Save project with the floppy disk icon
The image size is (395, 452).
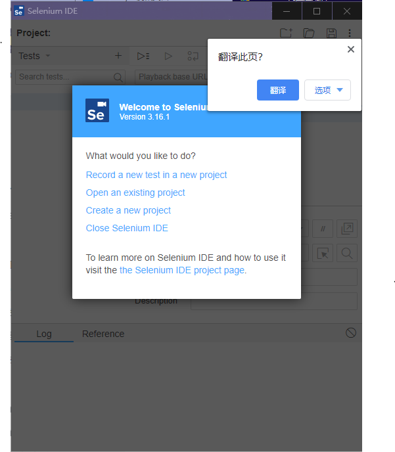pos(331,33)
